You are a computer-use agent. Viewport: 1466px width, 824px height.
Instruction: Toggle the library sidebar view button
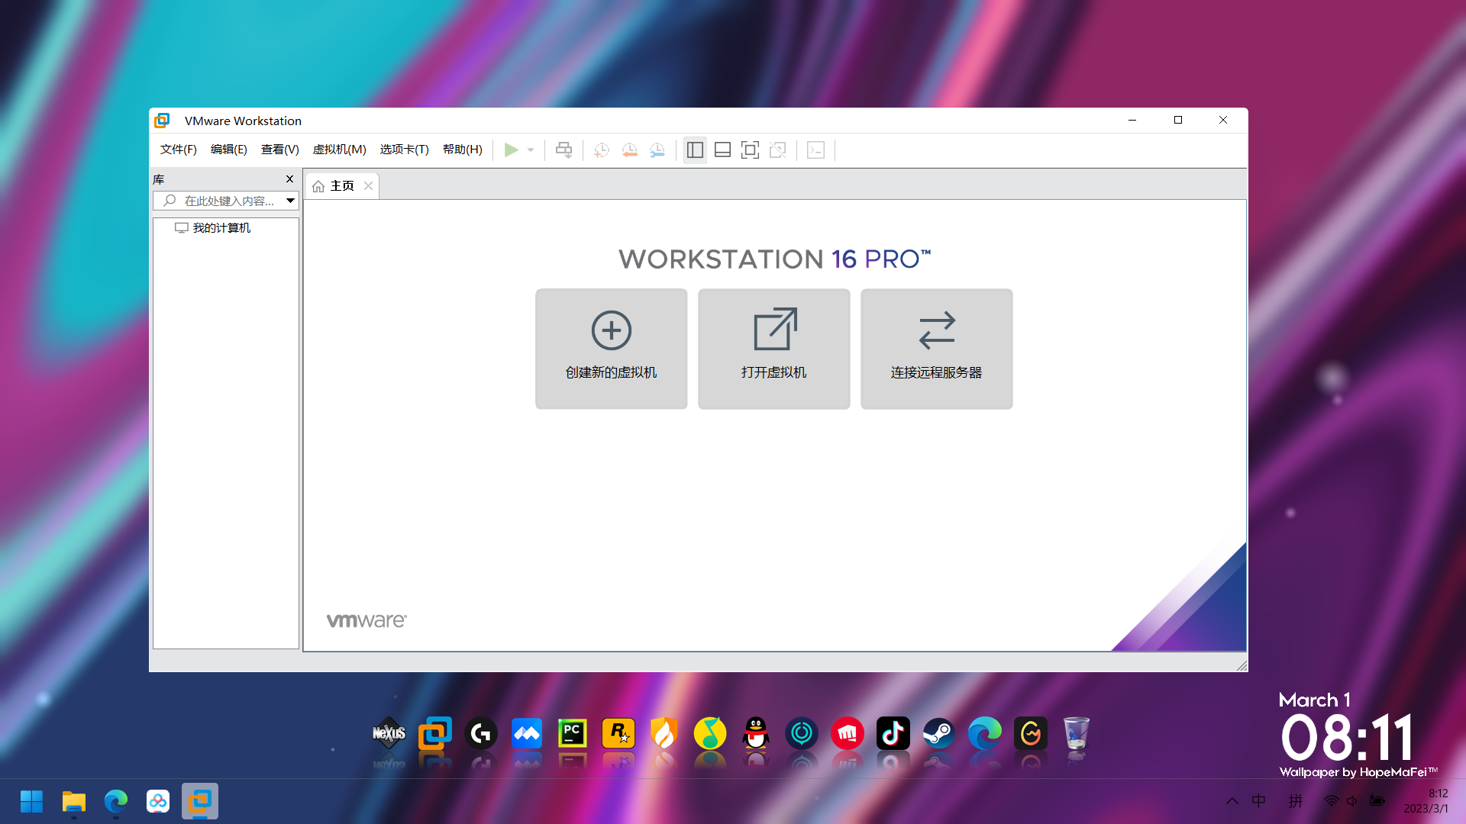click(x=695, y=150)
